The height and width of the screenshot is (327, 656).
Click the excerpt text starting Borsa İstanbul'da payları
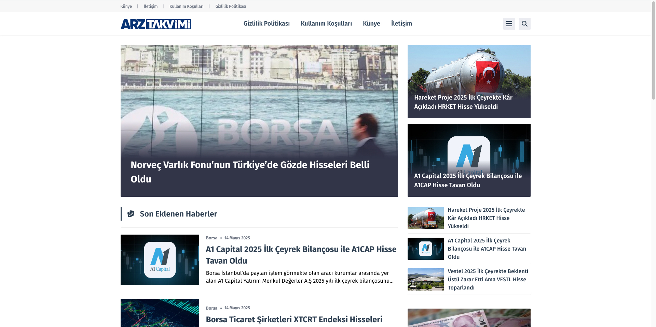(x=300, y=277)
